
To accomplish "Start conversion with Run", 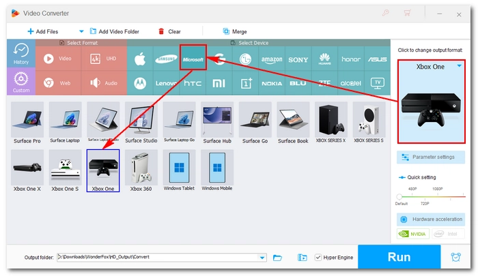I will tap(399, 257).
